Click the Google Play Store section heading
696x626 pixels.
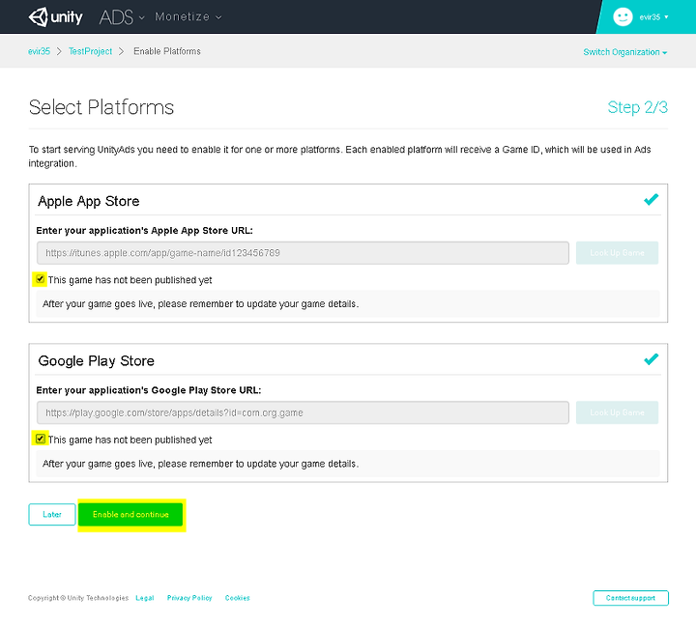pyautogui.click(x=97, y=361)
